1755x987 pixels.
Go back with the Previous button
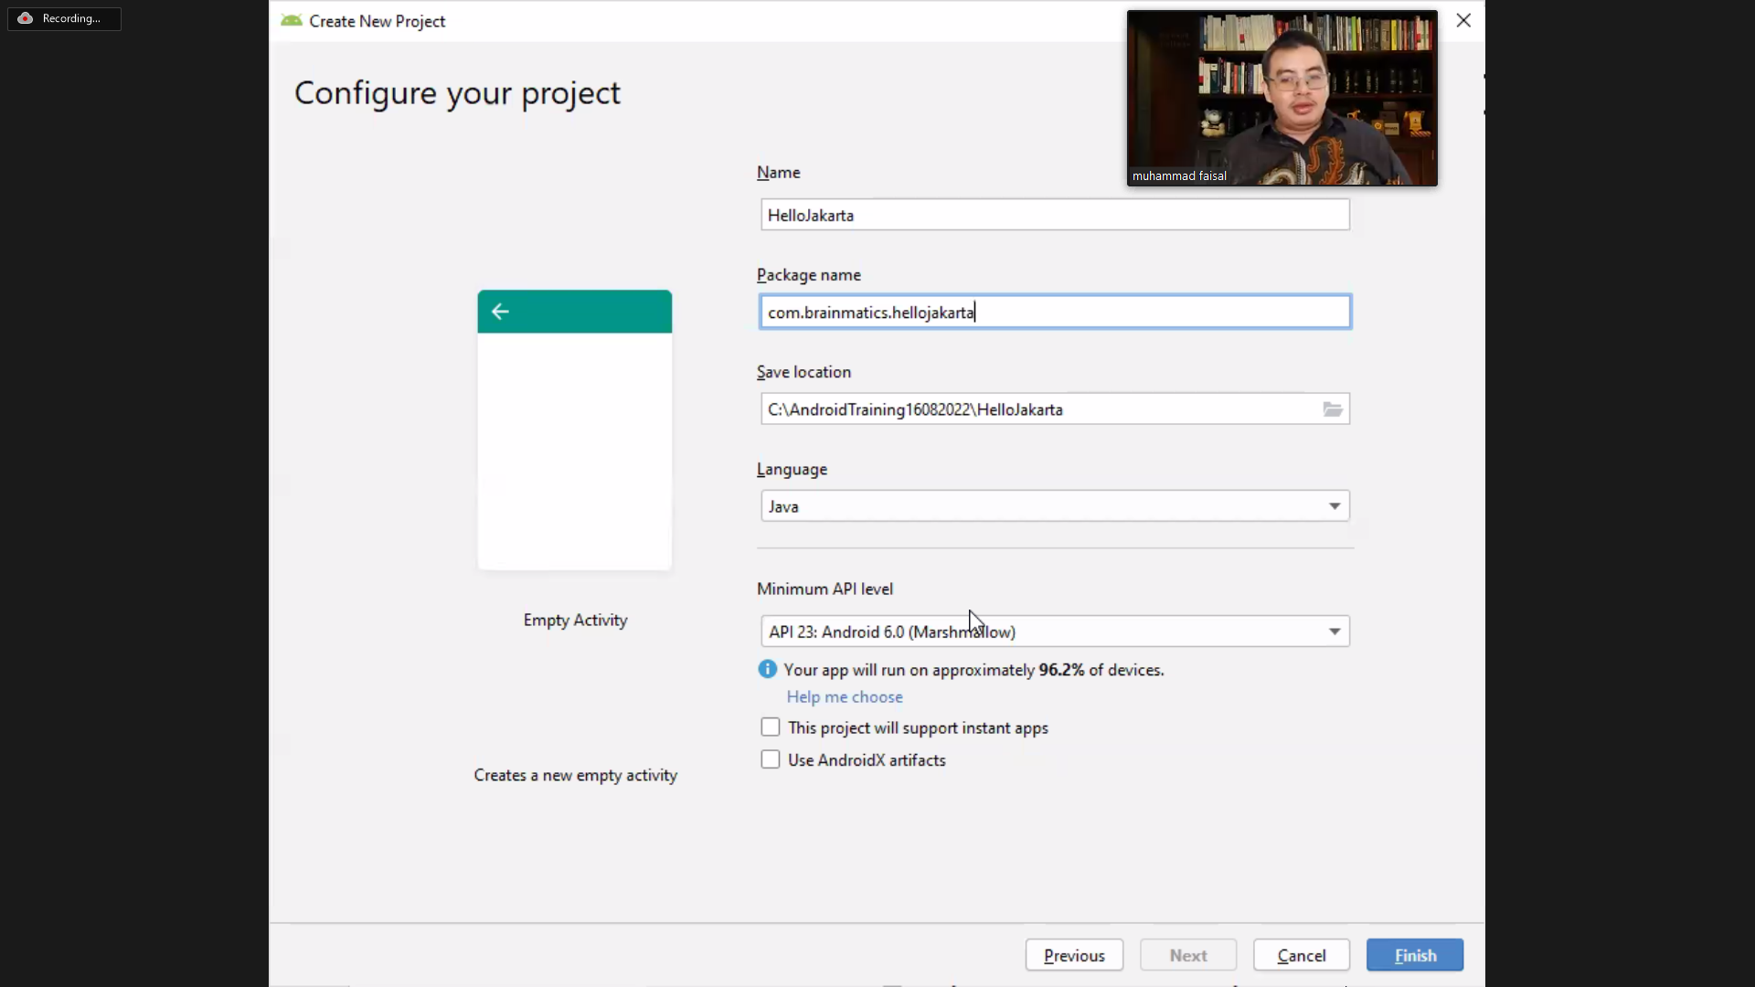(x=1074, y=955)
